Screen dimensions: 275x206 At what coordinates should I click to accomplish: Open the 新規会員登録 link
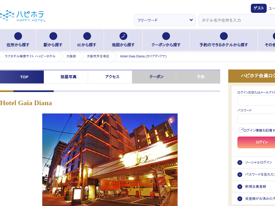pyautogui.click(x=256, y=187)
